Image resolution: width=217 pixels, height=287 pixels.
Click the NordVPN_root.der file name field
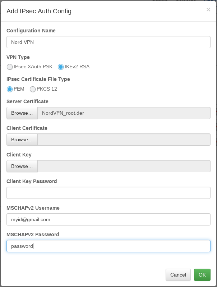tap(124, 113)
